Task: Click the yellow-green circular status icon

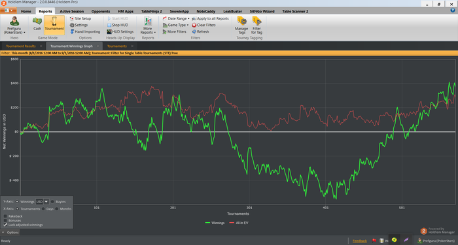Action: pos(395,240)
